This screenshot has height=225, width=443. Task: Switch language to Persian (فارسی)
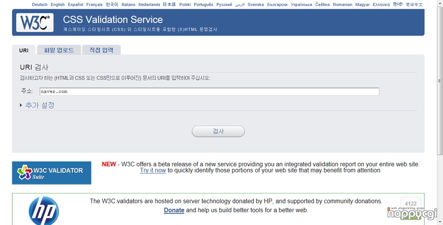click(x=240, y=4)
